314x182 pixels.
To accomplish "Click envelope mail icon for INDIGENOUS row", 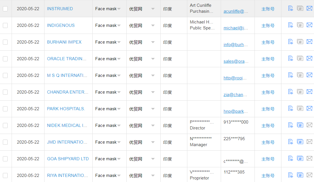I will [309, 25].
